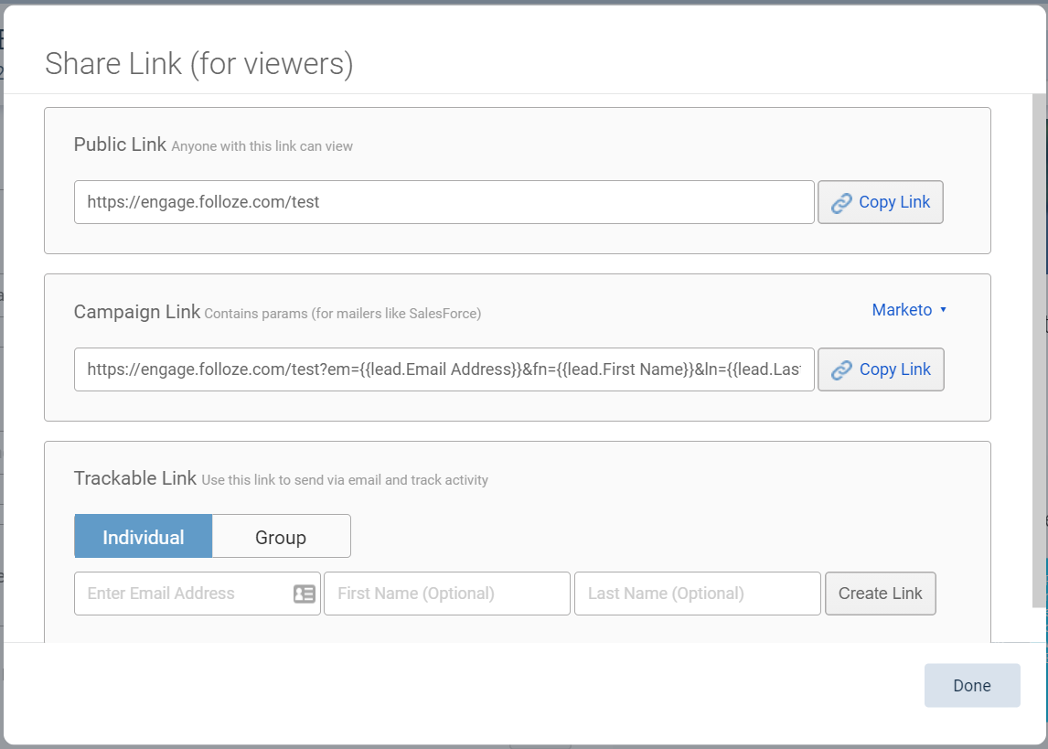
Task: Open the Marketo mailer dropdown
Action: [x=902, y=310]
